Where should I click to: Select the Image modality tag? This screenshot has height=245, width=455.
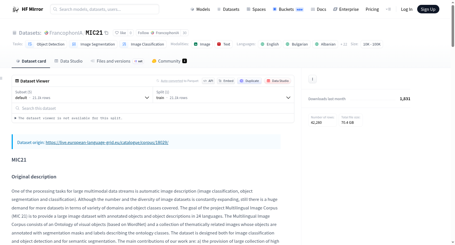click(202, 44)
